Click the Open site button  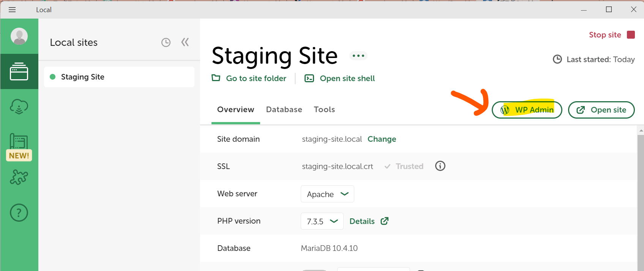tap(601, 110)
